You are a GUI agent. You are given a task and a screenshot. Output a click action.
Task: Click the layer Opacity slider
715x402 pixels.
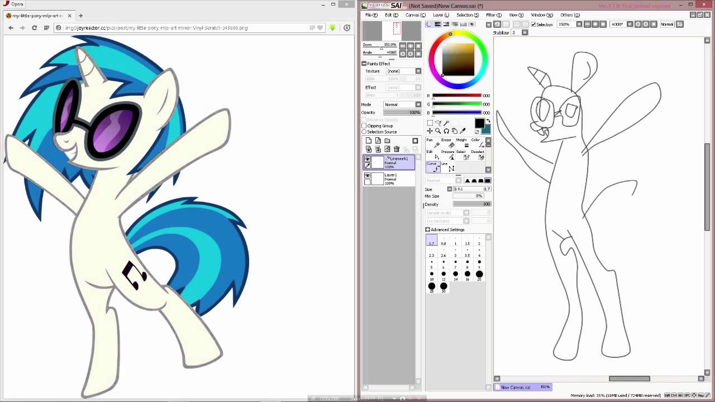(x=402, y=112)
